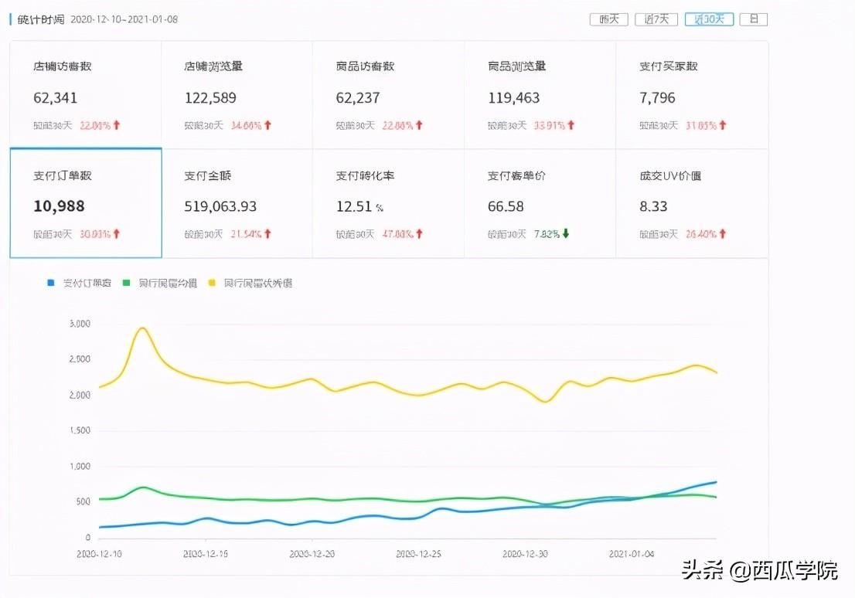This screenshot has height=598, width=855.
Task: Click the x-axis label 2020-12-30
Action: (x=525, y=554)
